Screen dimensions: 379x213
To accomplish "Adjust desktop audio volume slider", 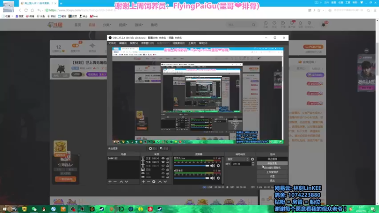I will (191, 178).
